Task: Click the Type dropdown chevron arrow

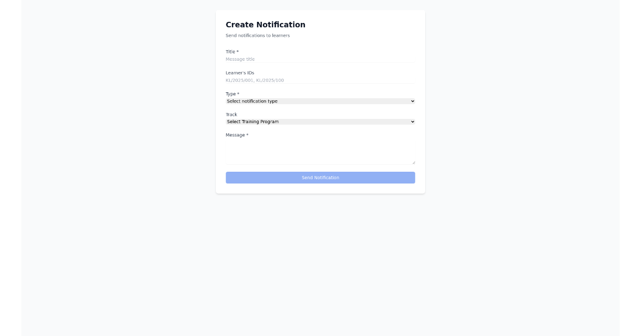Action: coord(412,101)
